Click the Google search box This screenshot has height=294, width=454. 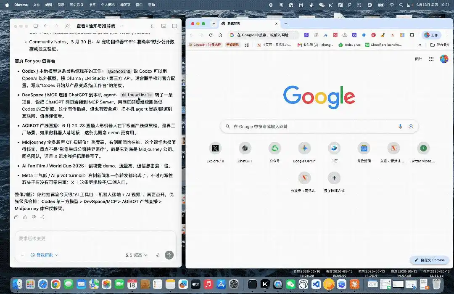tap(319, 127)
